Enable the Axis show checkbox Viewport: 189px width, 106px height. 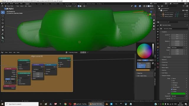[172, 81]
